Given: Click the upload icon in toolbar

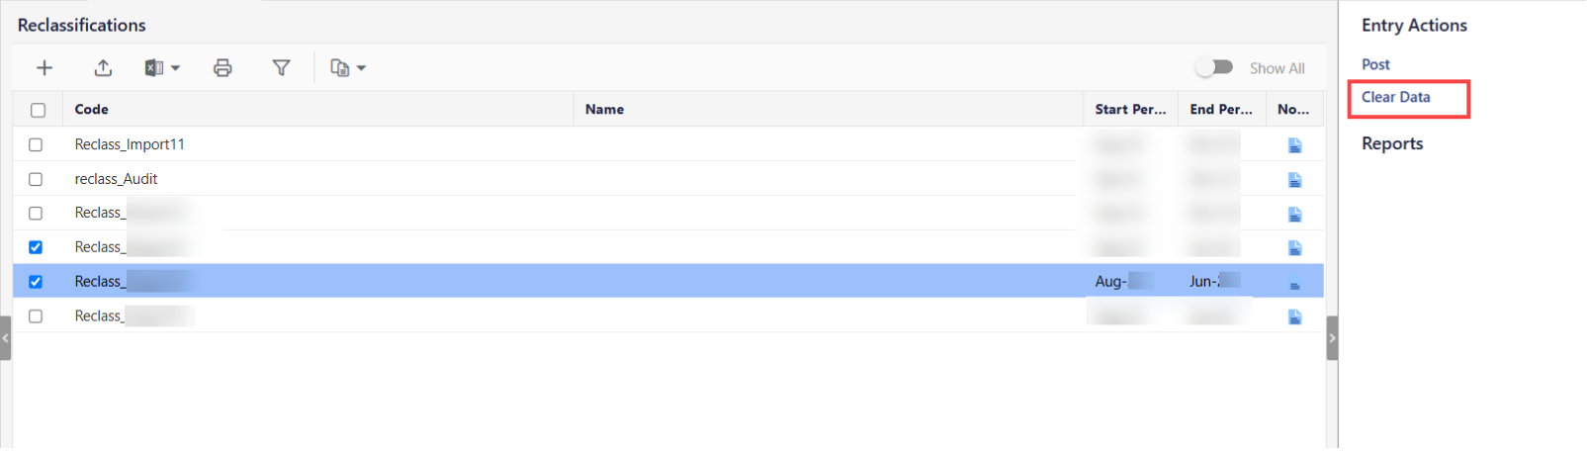Looking at the screenshot, I should tap(103, 68).
